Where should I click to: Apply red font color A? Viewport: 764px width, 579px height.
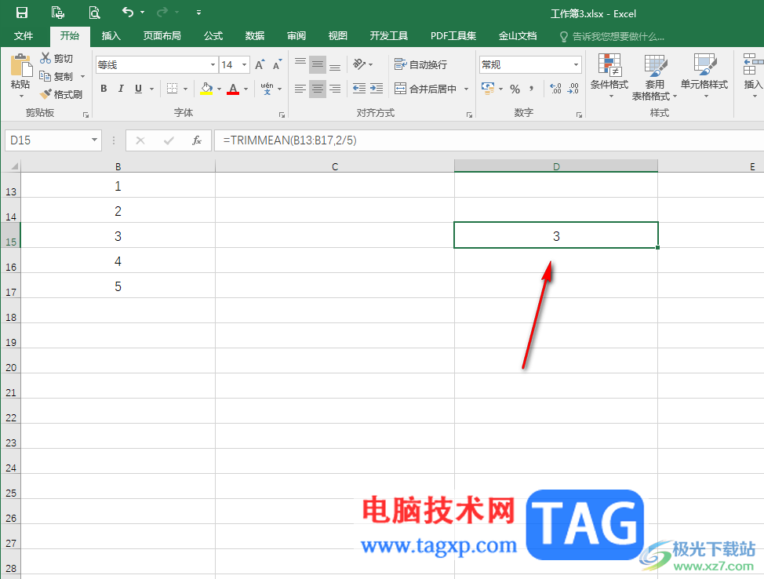tap(234, 89)
